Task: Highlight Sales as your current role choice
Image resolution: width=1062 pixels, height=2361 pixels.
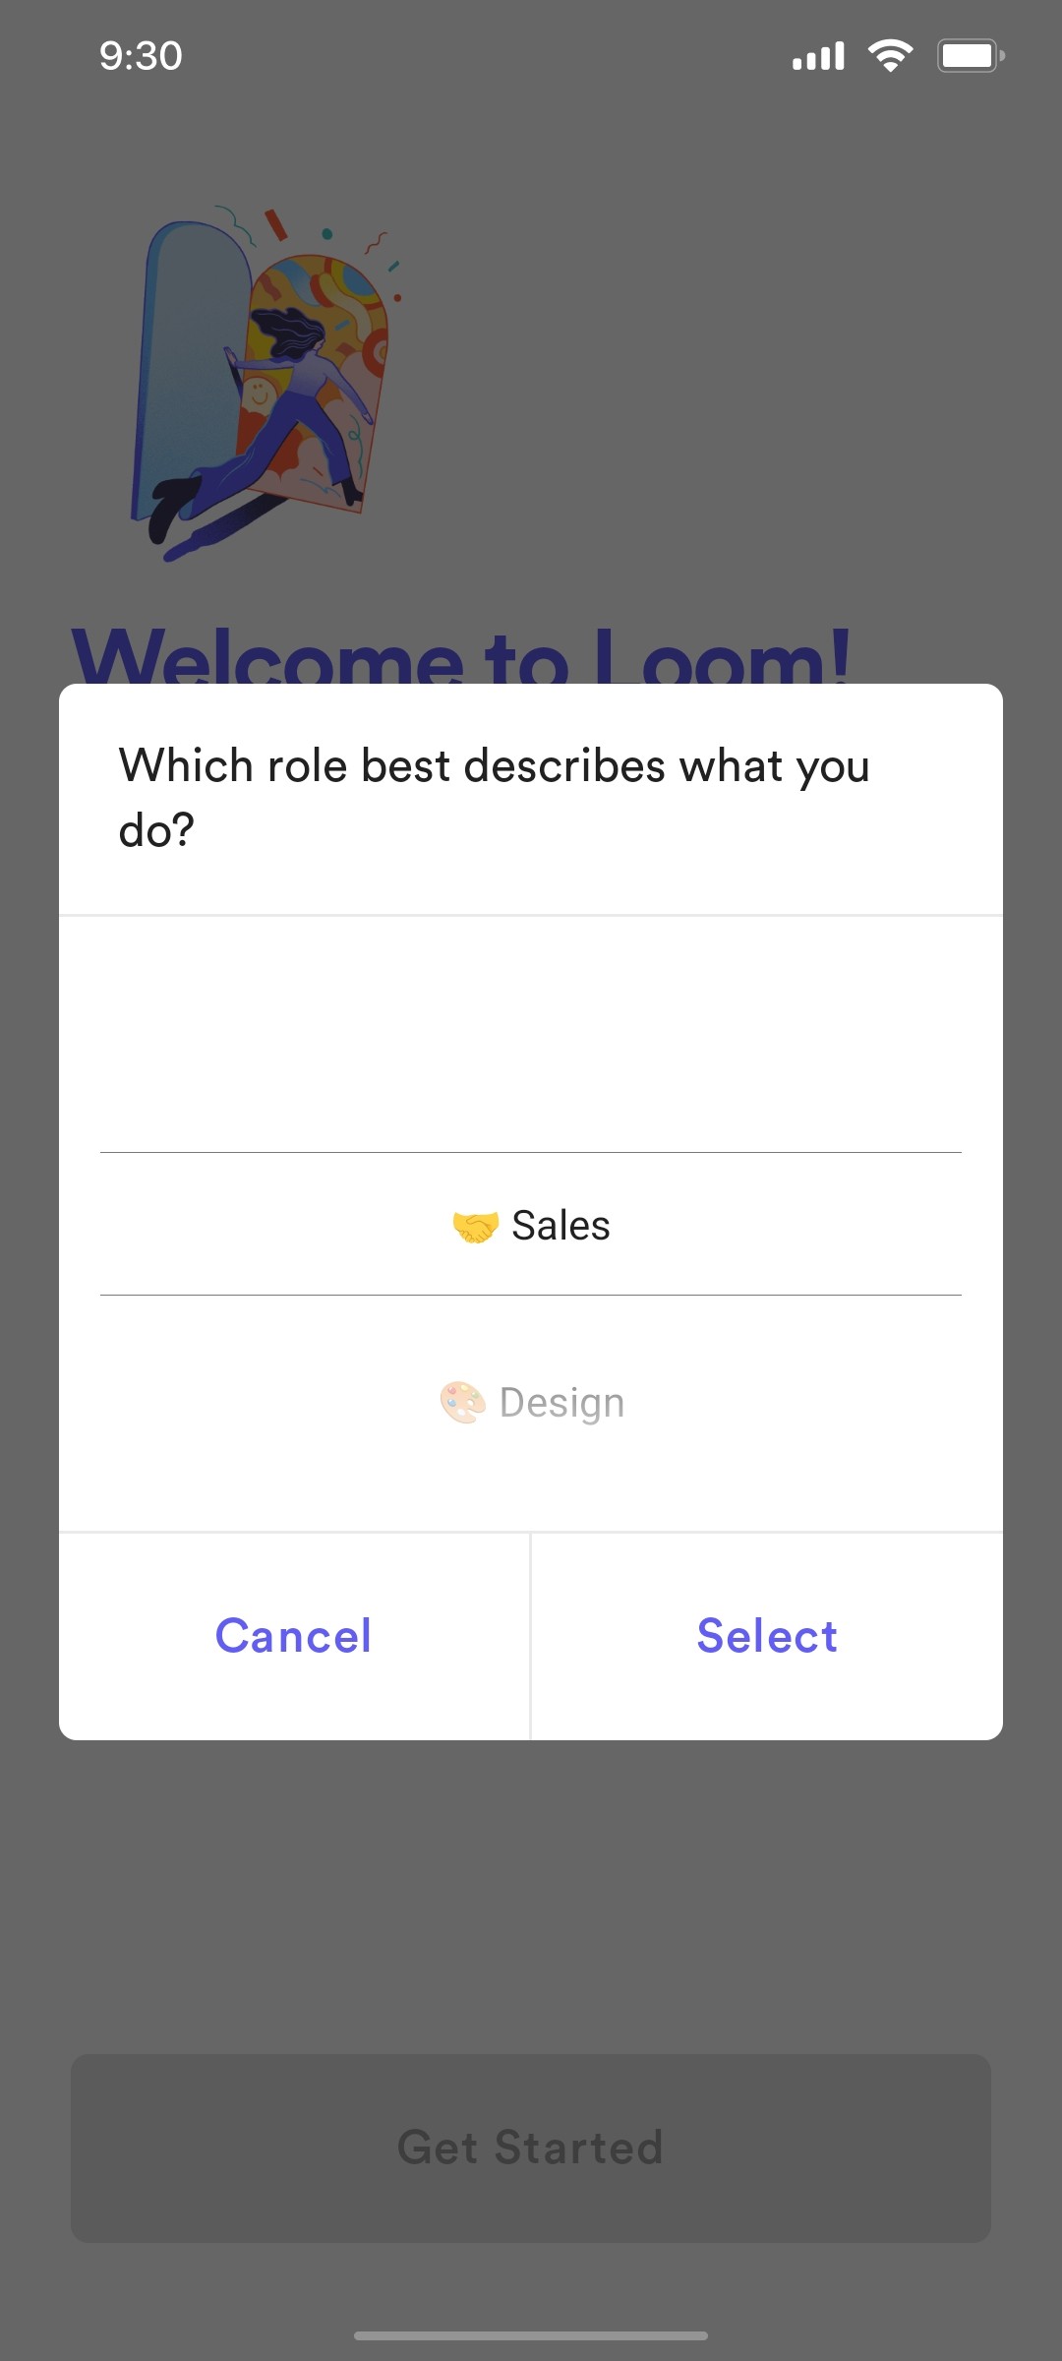Action: tap(531, 1225)
